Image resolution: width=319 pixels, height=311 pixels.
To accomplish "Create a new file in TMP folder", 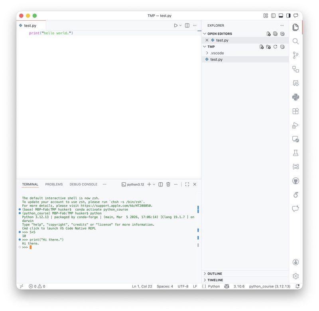I will pyautogui.click(x=262, y=47).
